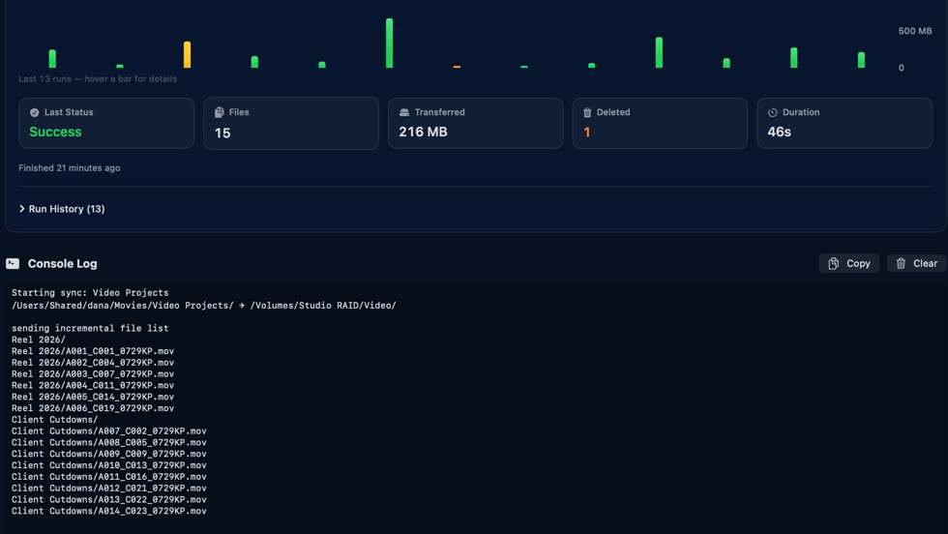Click log line A014_C023_0729KP.mov
948x534 pixels.
[108, 512]
